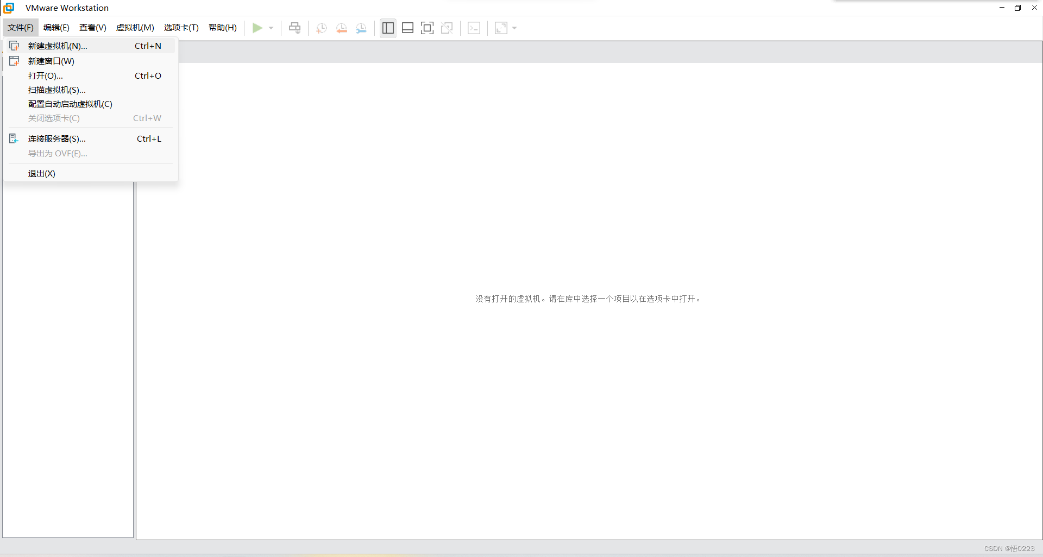Click the power on green play icon
The image size is (1043, 557).
coord(257,28)
